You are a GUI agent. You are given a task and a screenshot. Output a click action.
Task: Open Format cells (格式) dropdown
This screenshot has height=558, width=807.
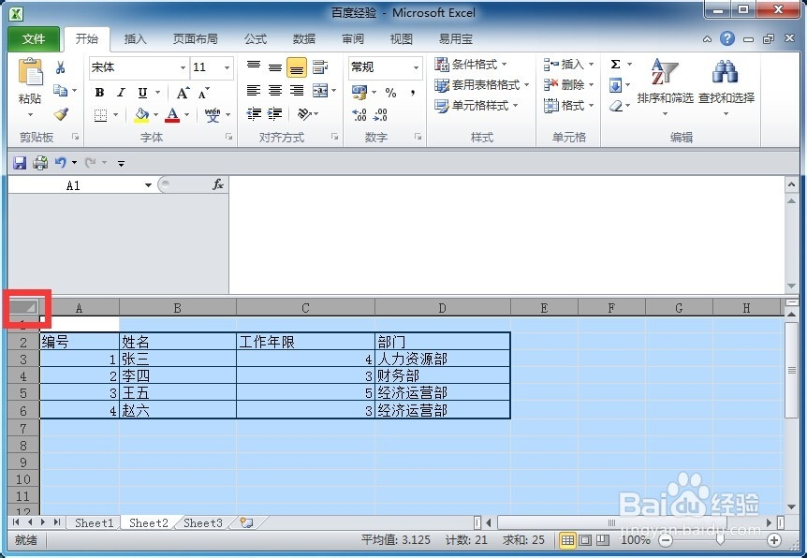568,106
